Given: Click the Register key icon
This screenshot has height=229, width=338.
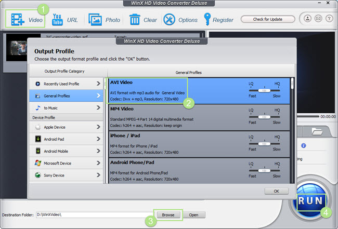Looking at the screenshot, I should point(207,19).
